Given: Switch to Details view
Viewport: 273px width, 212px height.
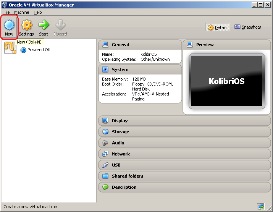Looking at the screenshot, I should [218, 28].
